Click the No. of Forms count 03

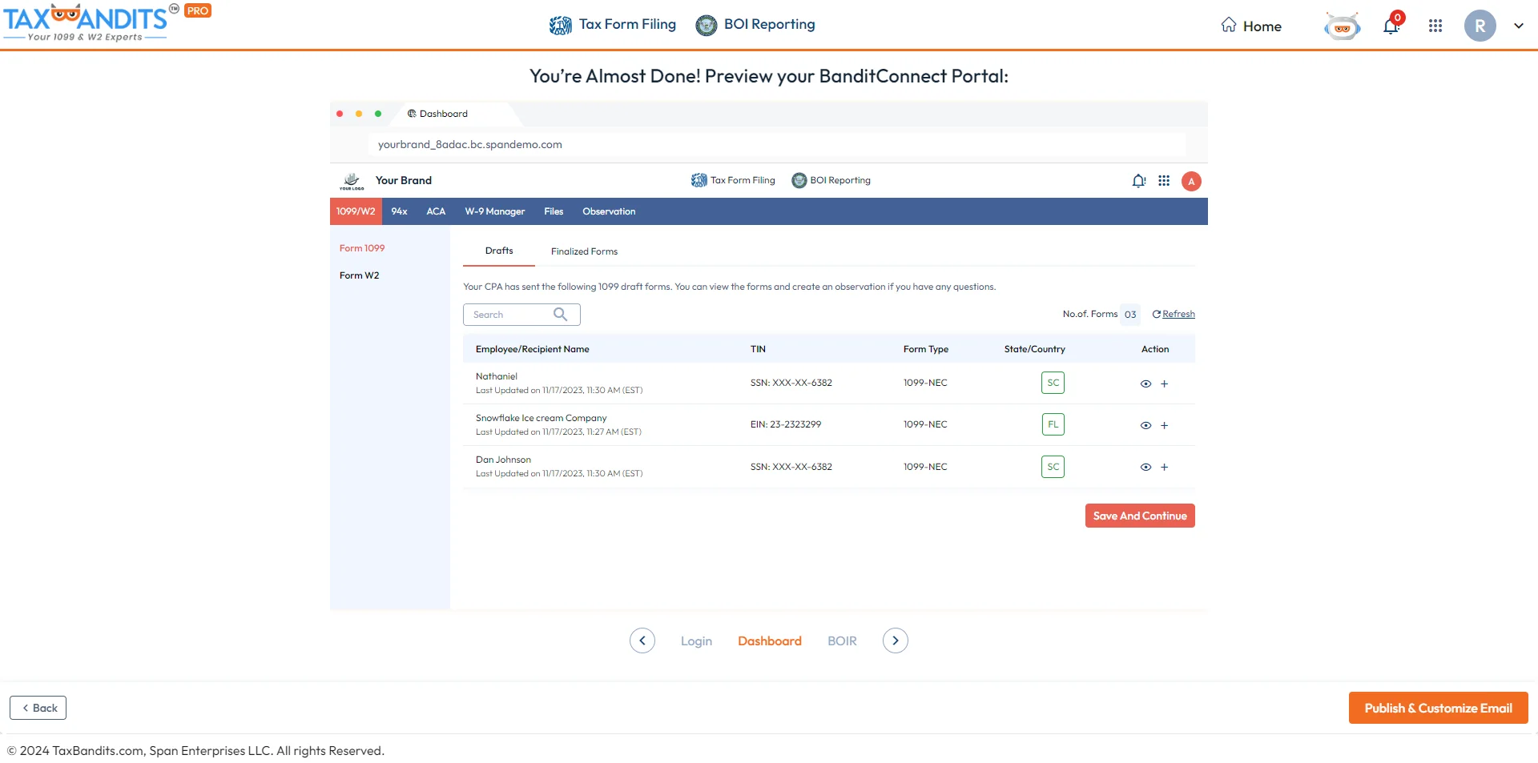tap(1130, 315)
